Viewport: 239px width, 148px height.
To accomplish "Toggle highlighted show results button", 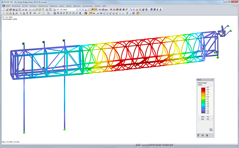I will pos(93,9).
